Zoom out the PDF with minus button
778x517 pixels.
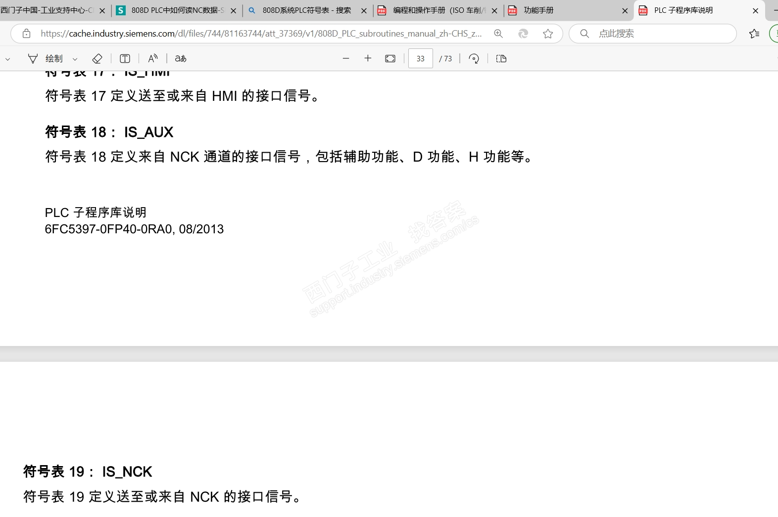pos(346,58)
